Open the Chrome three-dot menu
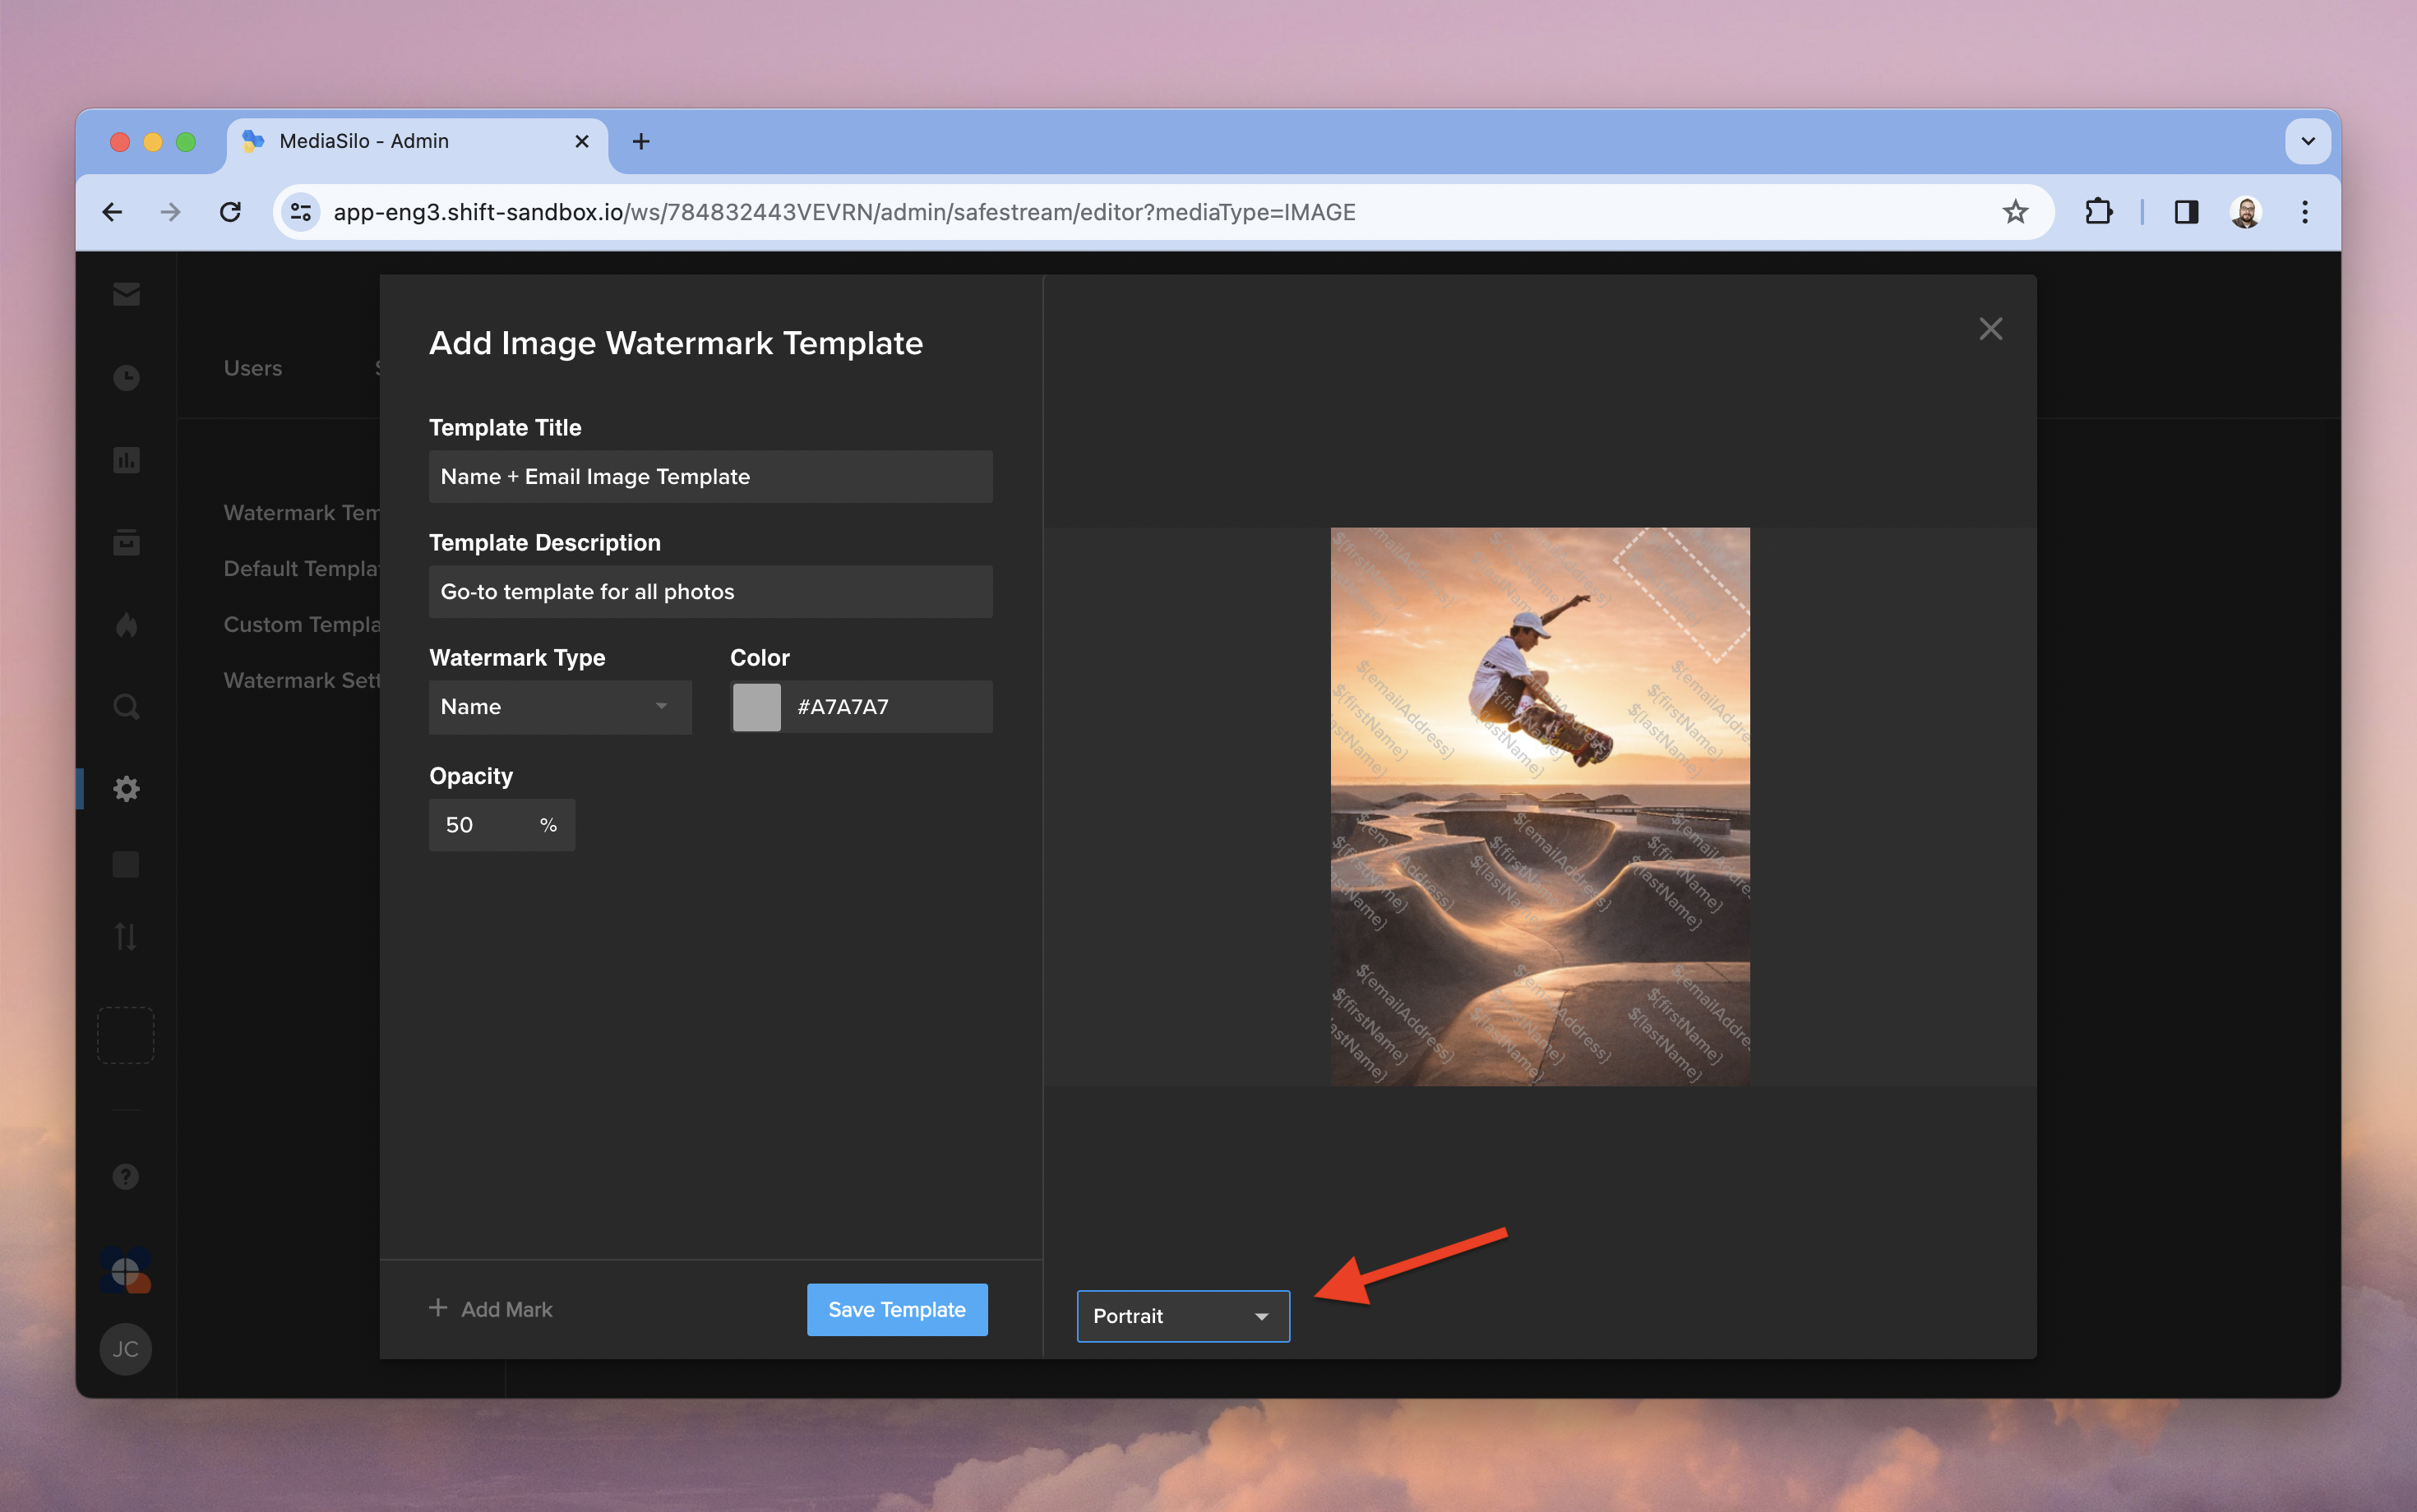2417x1512 pixels. (2305, 212)
